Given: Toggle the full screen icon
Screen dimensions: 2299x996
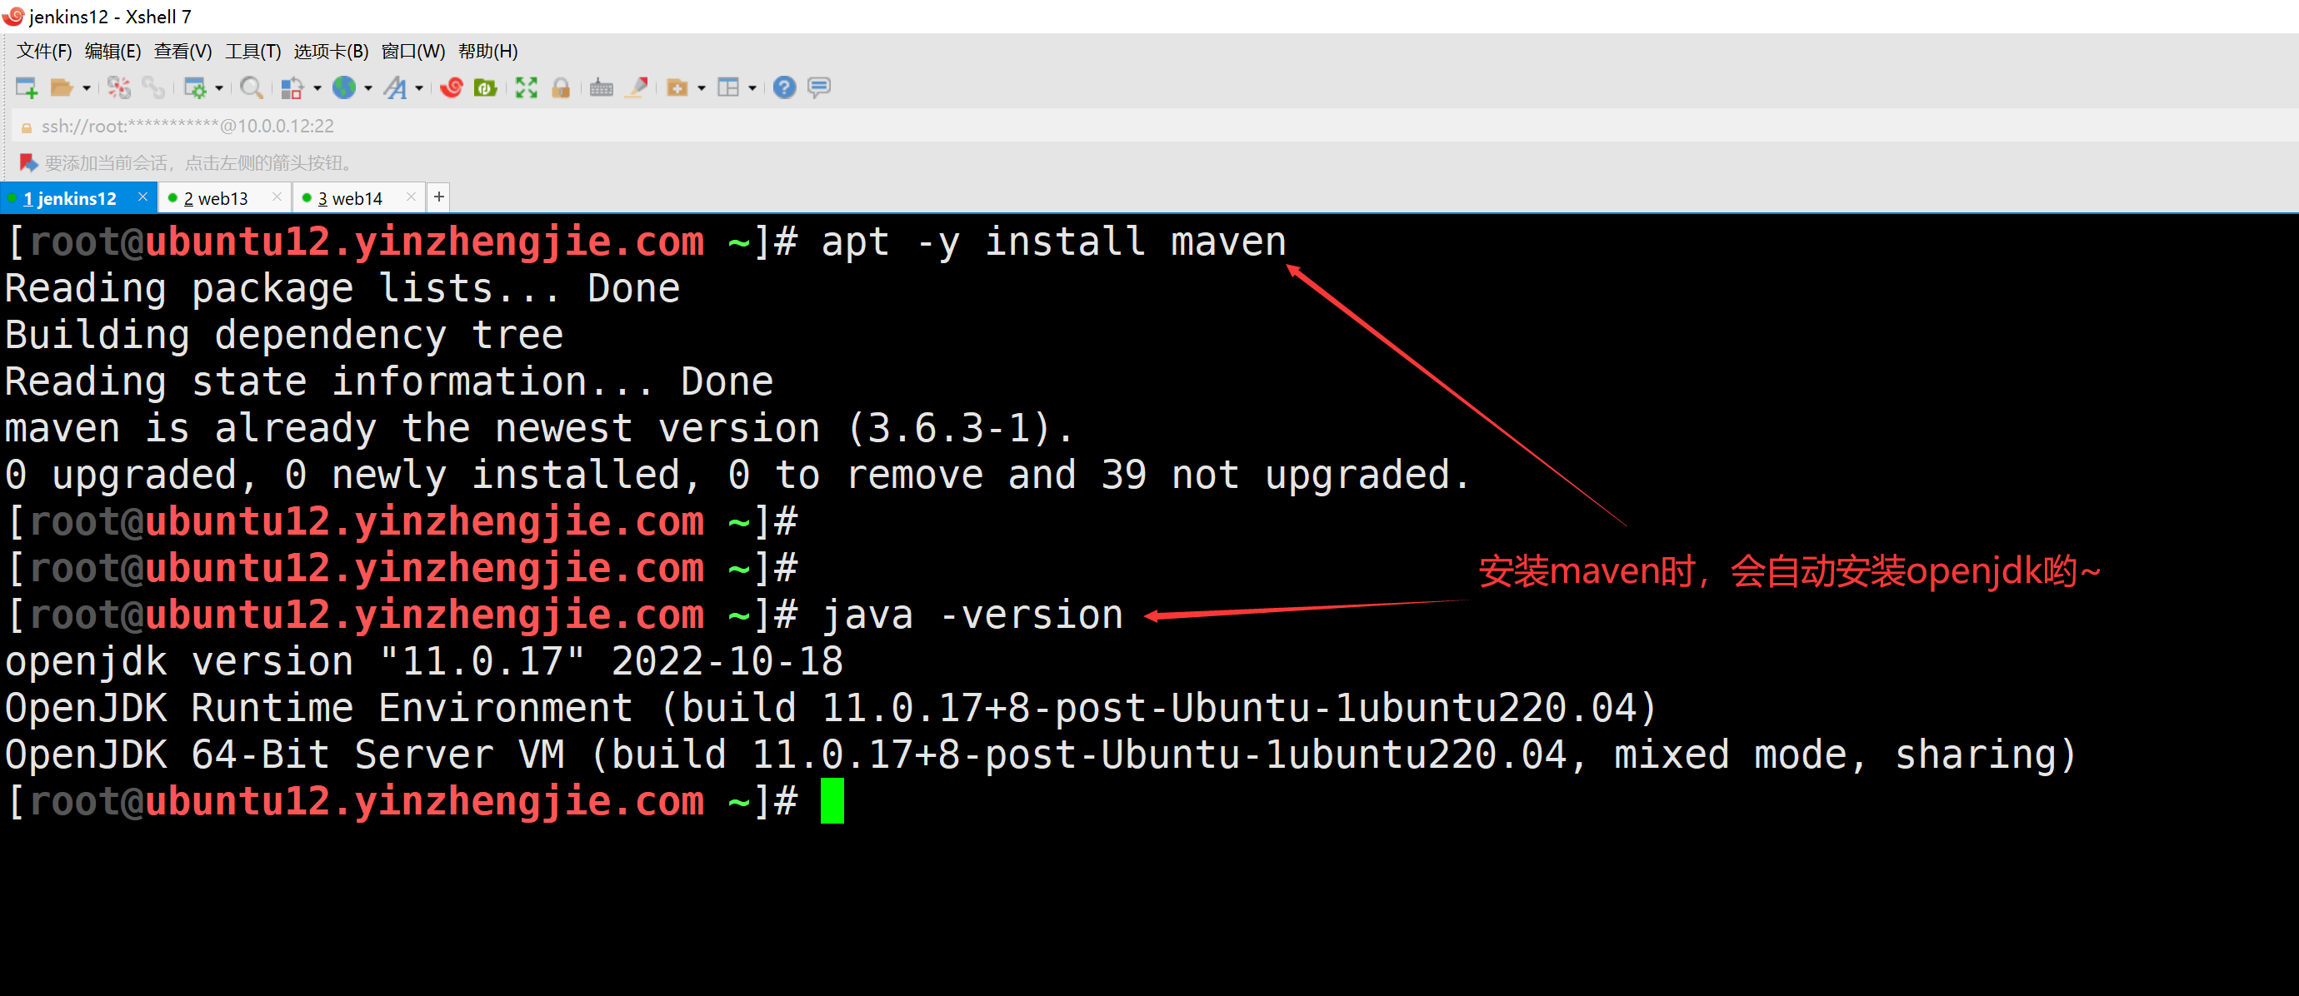Looking at the screenshot, I should (x=527, y=87).
